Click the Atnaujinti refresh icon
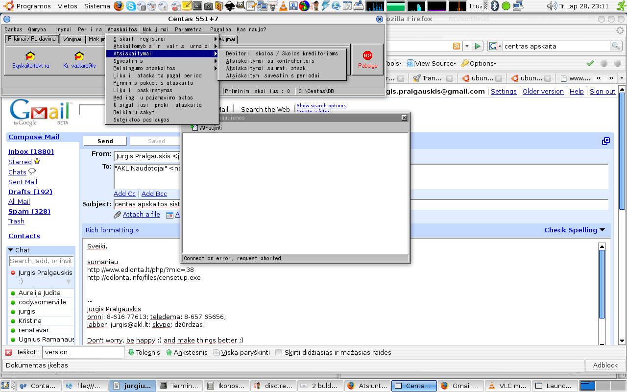This screenshot has height=392, width=627. tap(194, 128)
